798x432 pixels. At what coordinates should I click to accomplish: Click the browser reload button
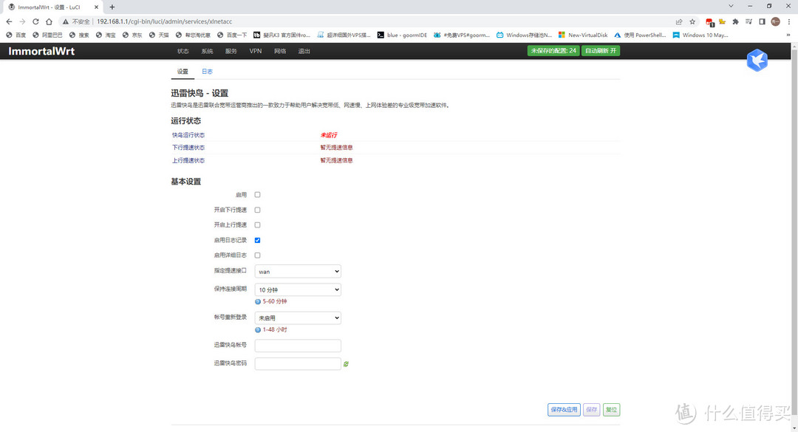(35, 21)
